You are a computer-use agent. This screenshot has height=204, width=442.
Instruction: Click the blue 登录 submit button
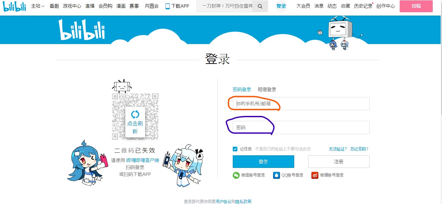click(263, 162)
